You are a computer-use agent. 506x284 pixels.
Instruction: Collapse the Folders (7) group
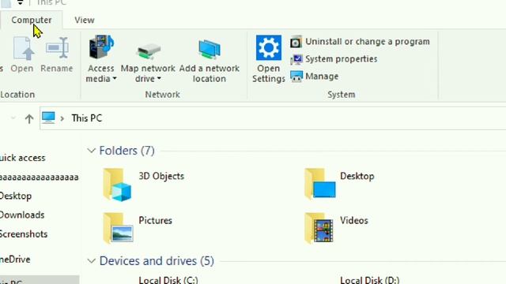pyautogui.click(x=92, y=151)
